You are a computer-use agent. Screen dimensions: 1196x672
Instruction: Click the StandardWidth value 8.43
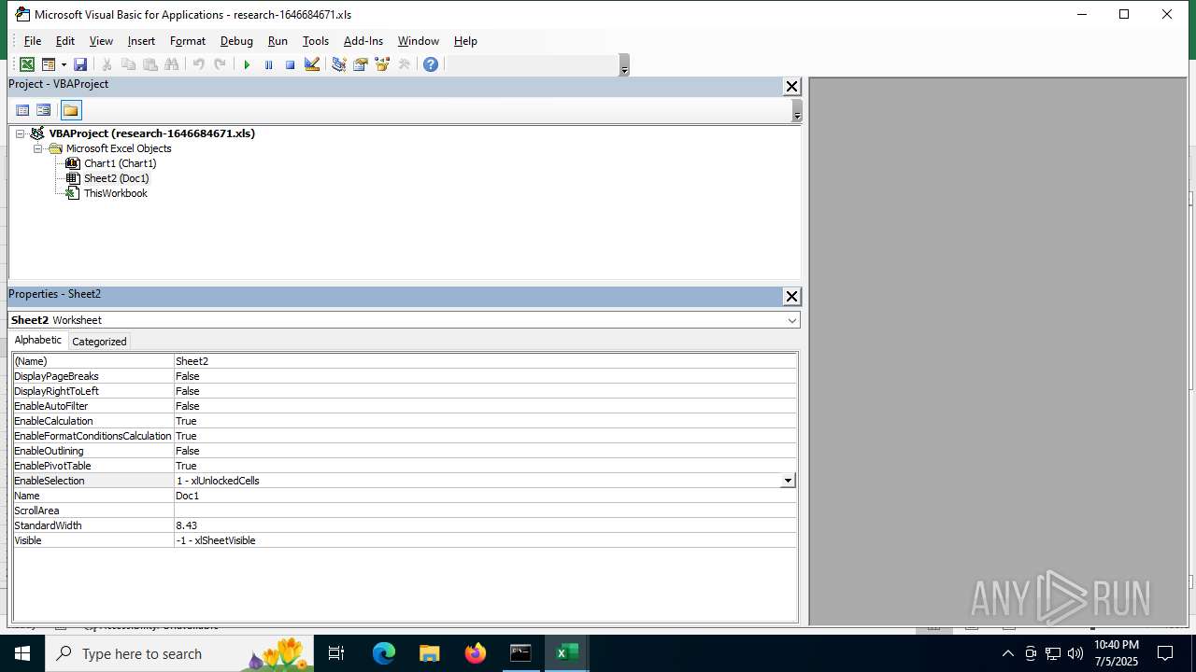click(485, 525)
